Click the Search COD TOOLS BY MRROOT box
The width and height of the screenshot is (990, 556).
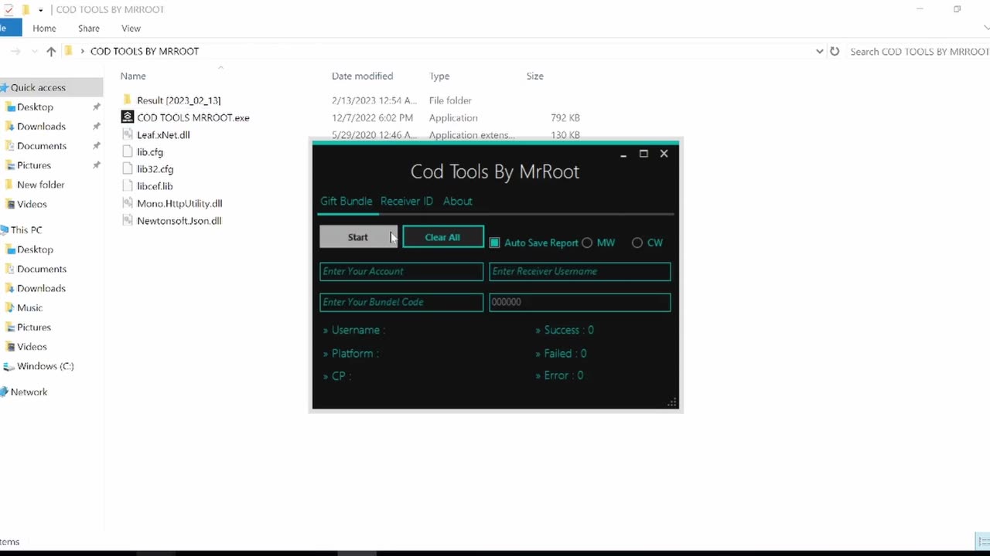919,51
